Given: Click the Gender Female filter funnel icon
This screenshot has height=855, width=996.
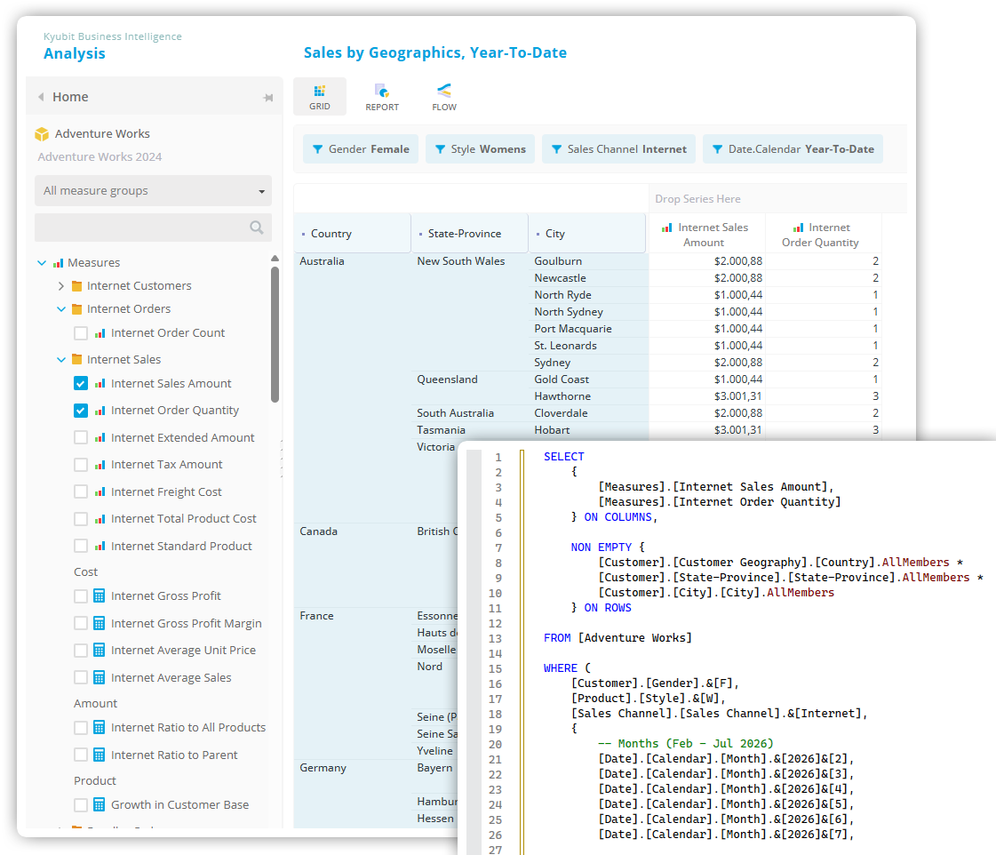Looking at the screenshot, I should click(x=317, y=149).
